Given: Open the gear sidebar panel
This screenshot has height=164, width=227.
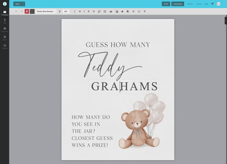Looking at the screenshot, I should [x=5, y=38].
